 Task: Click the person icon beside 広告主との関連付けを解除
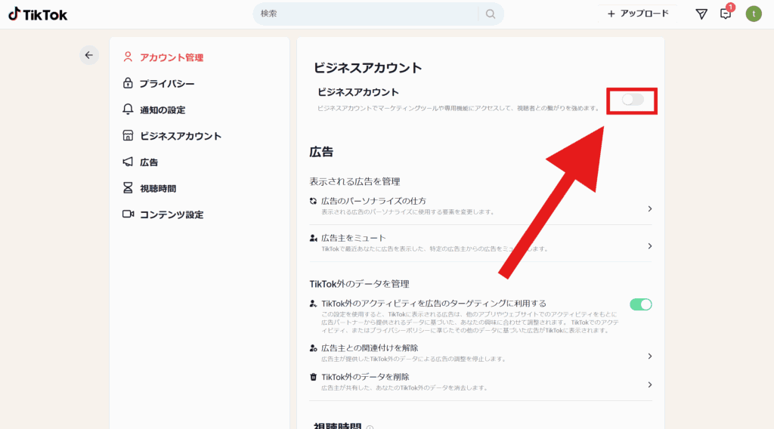point(313,348)
